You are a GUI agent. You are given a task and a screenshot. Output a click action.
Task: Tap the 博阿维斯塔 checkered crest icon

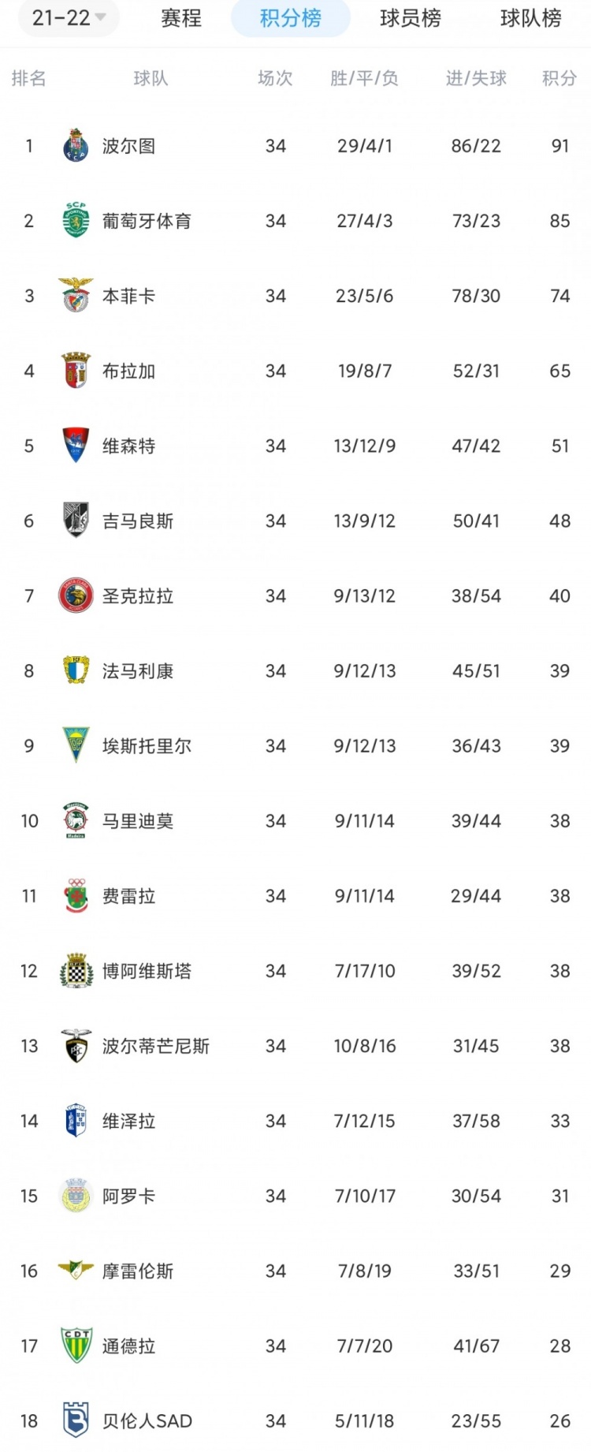(x=76, y=971)
